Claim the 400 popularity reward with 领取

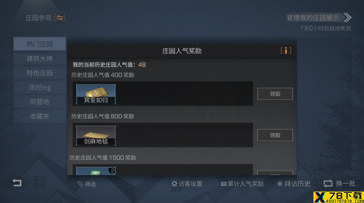coord(275,94)
